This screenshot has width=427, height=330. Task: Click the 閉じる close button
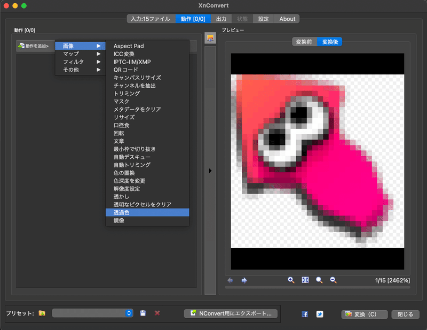[405, 314]
